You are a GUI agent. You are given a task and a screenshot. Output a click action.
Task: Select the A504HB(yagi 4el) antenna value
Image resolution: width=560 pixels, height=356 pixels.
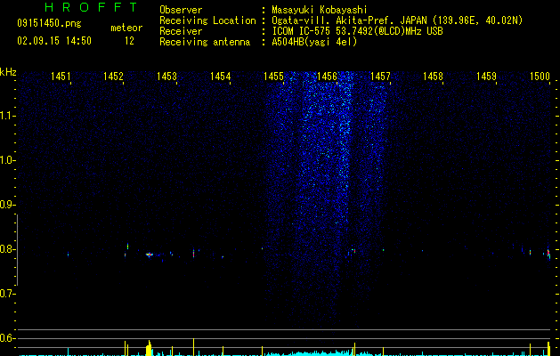click(x=314, y=42)
